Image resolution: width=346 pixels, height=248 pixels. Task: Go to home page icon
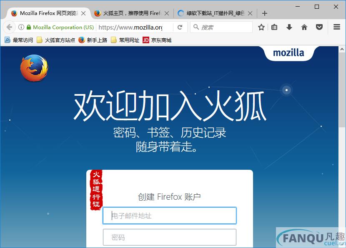point(304,27)
